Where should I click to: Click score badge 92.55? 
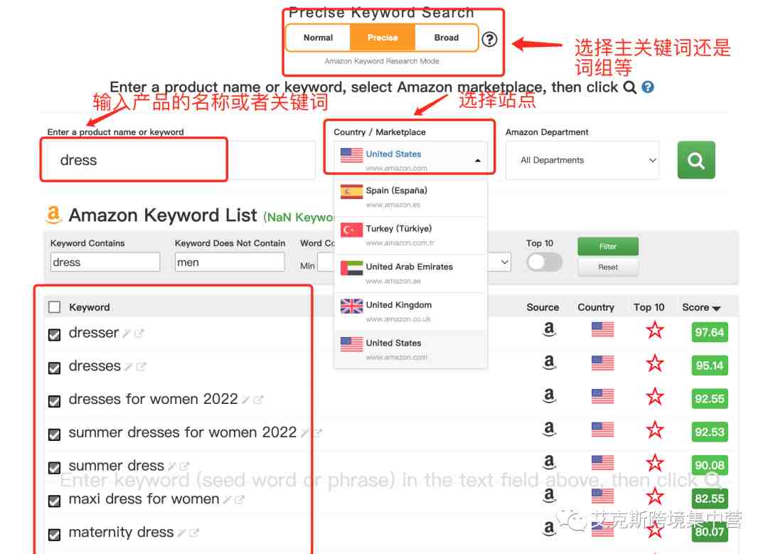click(710, 399)
